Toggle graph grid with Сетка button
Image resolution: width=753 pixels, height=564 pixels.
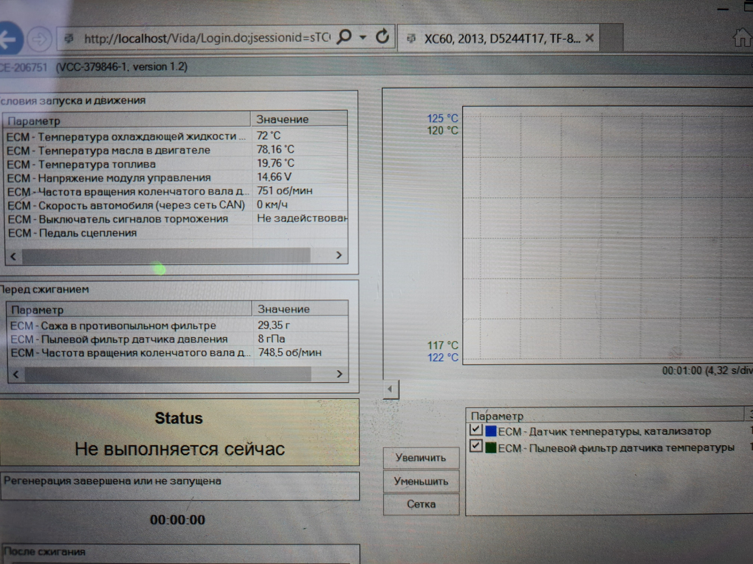pos(421,504)
